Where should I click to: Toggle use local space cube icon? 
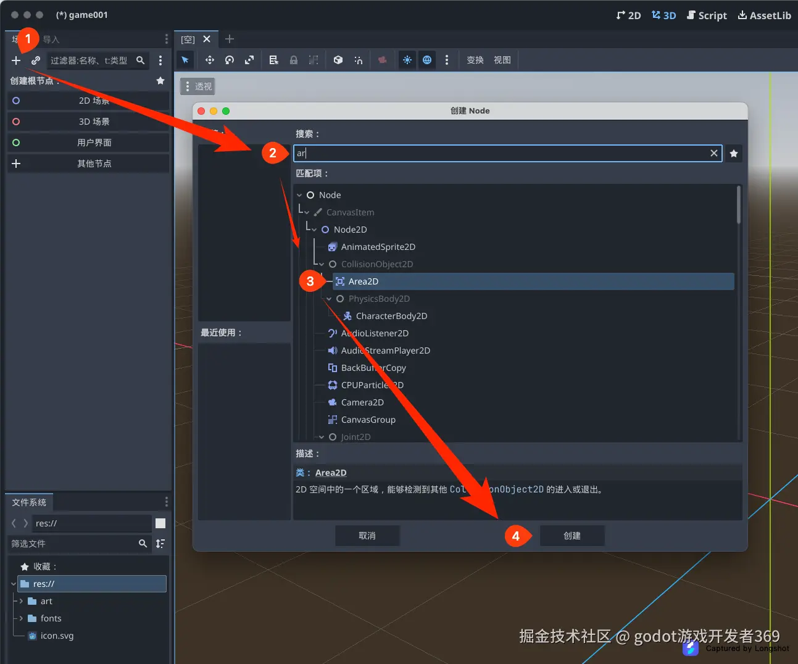[338, 60]
